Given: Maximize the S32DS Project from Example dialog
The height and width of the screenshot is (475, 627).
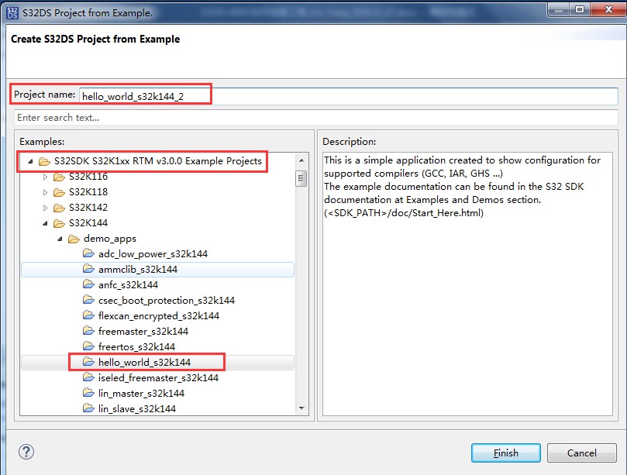Looking at the screenshot, I should point(580,9).
